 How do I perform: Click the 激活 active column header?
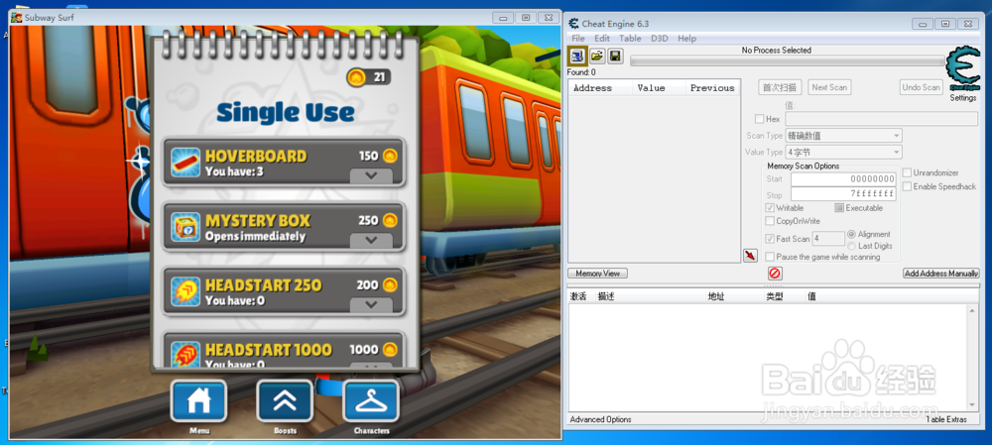coord(578,295)
